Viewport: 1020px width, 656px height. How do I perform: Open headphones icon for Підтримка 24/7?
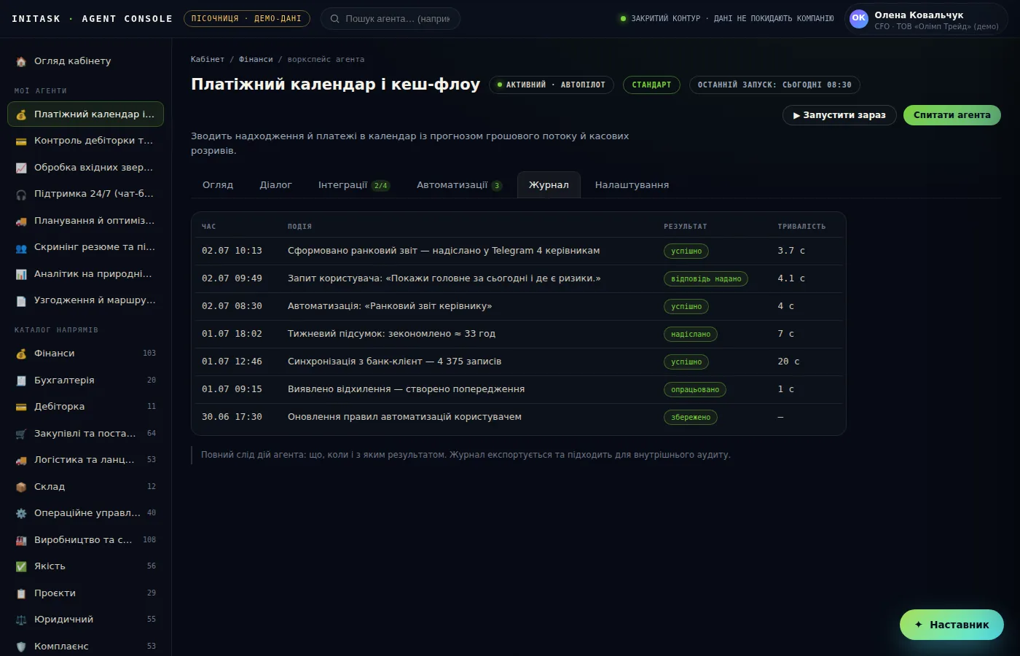coord(21,194)
